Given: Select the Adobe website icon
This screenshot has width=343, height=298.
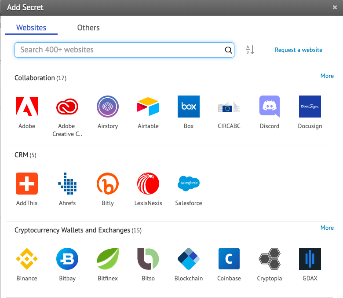Looking at the screenshot, I should tap(27, 107).
